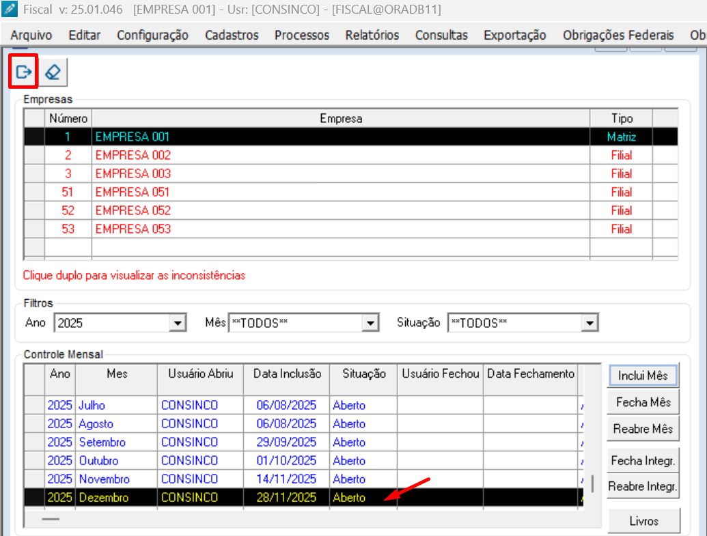
Task: Click the Fecha Mês button
Action: [643, 402]
